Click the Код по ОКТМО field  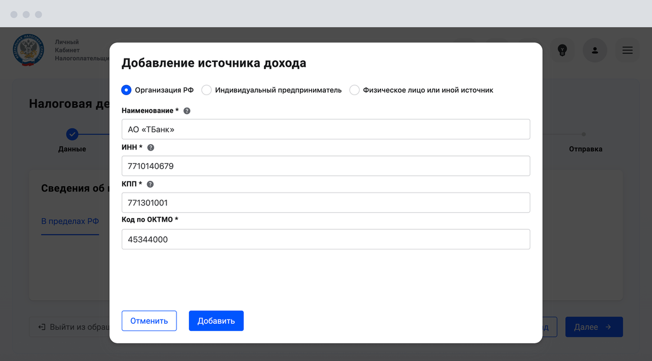(325, 239)
